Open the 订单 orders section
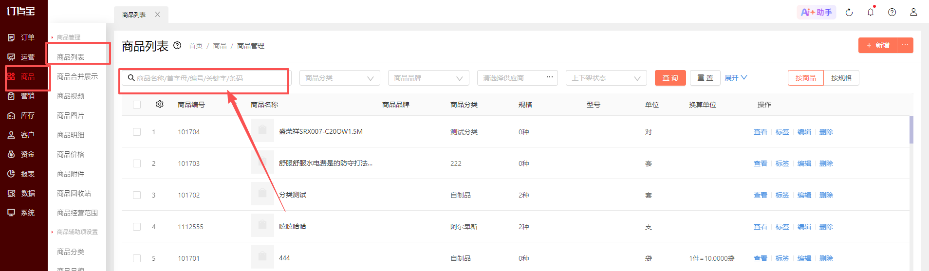929x271 pixels. [x=21, y=37]
